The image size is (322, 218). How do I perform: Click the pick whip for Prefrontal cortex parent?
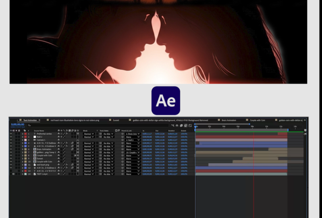click(123, 134)
